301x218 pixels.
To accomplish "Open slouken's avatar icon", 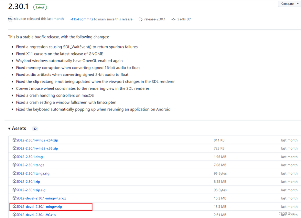I will point(11,19).
